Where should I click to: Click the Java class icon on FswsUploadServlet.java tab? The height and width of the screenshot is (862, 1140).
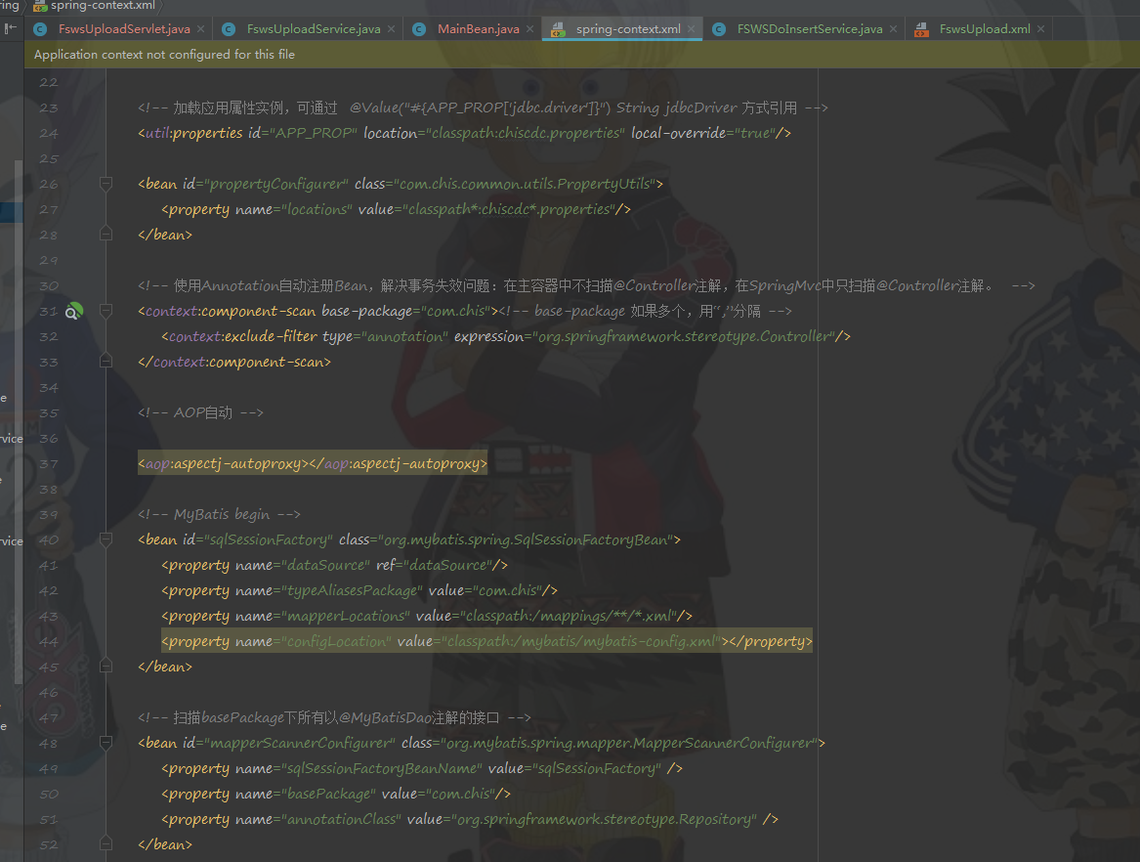[x=40, y=28]
